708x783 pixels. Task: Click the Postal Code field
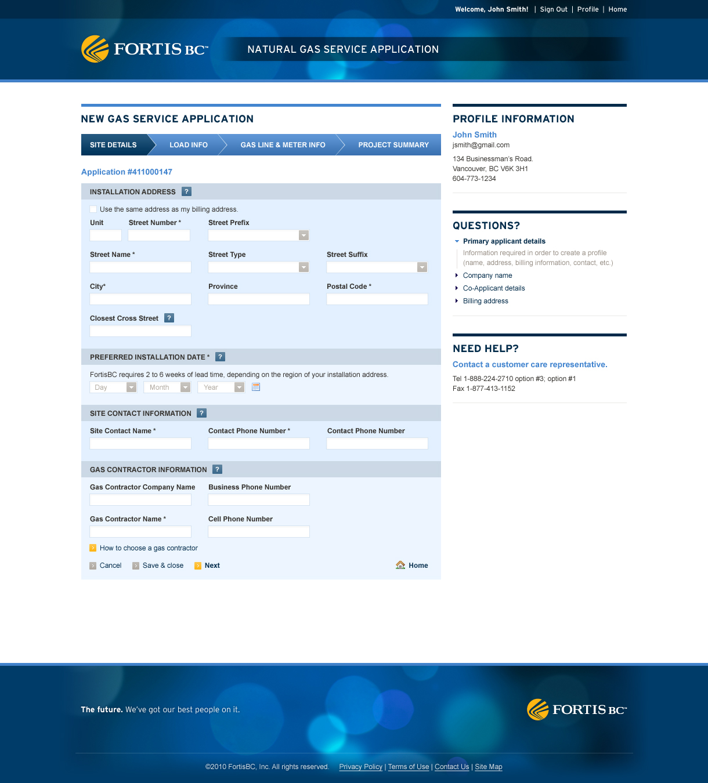click(x=377, y=299)
